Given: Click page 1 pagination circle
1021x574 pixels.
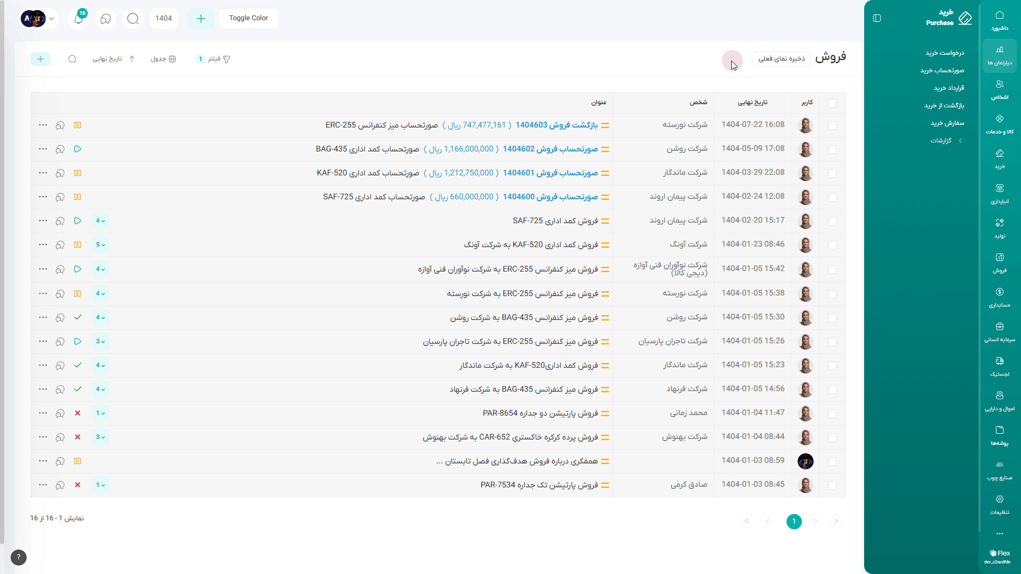Looking at the screenshot, I should tap(794, 521).
